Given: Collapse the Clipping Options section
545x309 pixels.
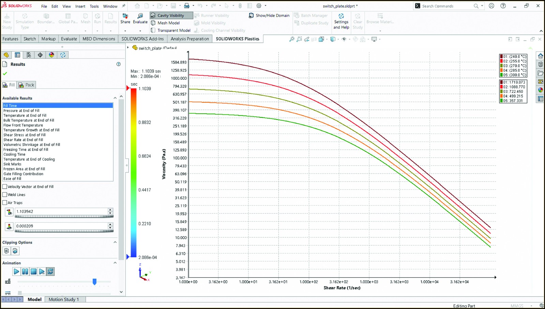Looking at the screenshot, I should [115, 242].
